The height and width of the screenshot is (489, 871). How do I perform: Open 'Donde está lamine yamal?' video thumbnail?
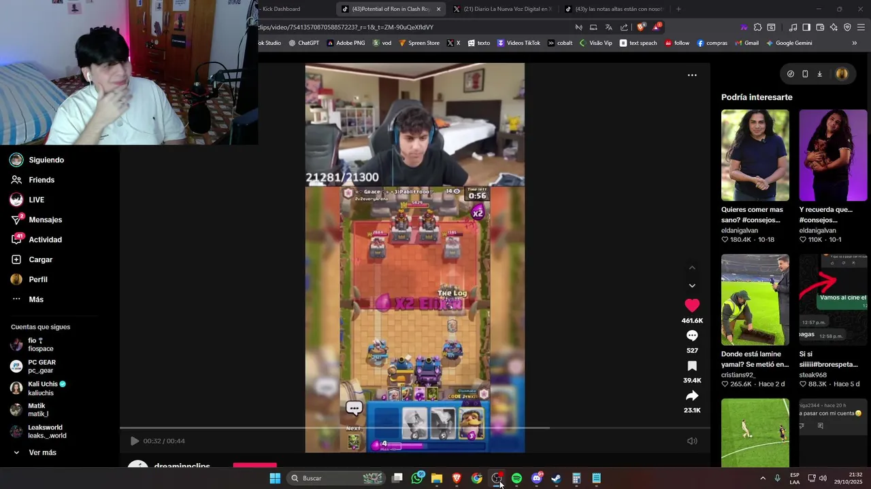(755, 300)
